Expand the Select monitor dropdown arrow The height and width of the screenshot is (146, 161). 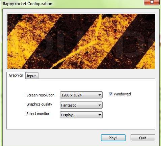[x=100, y=115]
